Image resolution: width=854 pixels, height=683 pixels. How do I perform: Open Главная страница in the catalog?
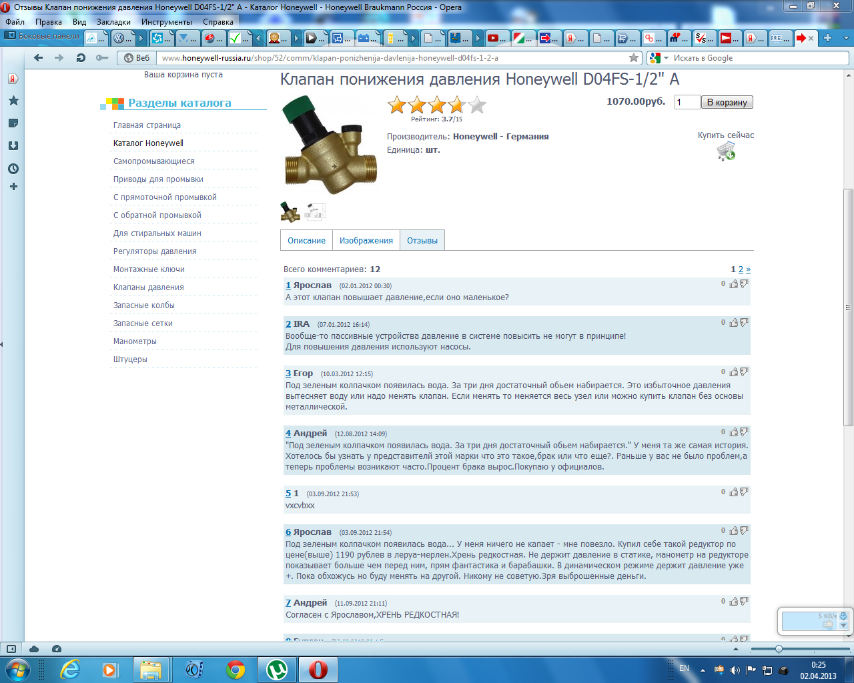(147, 125)
